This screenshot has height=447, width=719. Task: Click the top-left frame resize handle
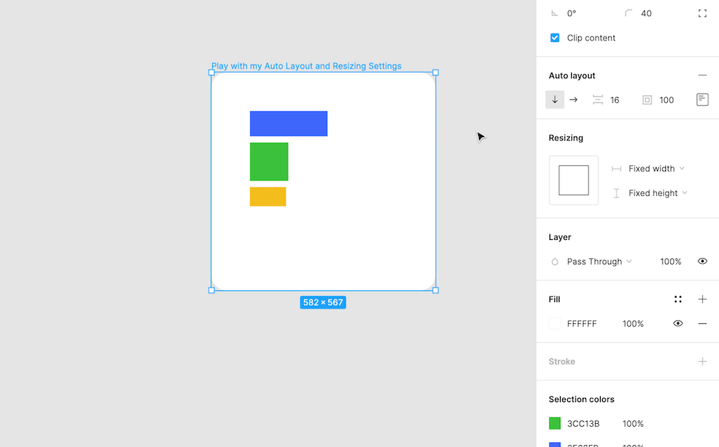point(211,72)
